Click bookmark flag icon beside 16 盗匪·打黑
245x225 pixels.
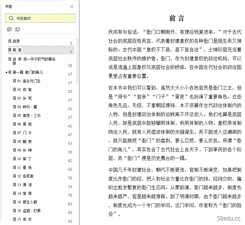15,211
